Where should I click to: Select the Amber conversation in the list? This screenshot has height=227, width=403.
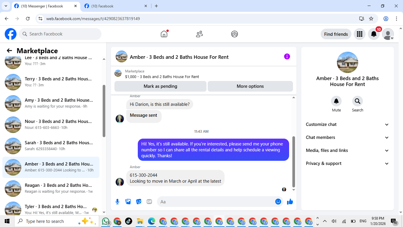(x=51, y=167)
